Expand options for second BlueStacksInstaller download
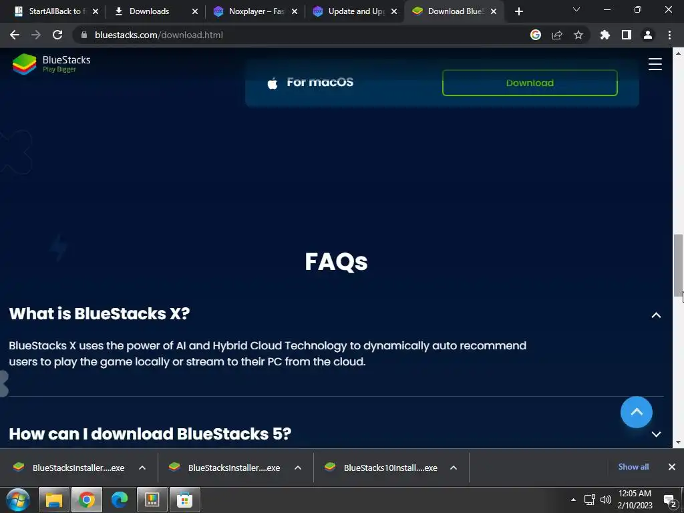The image size is (684, 513). (x=298, y=468)
